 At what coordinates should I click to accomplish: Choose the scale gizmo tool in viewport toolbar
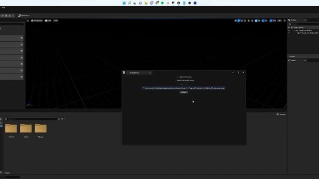pyautogui.click(x=245, y=21)
